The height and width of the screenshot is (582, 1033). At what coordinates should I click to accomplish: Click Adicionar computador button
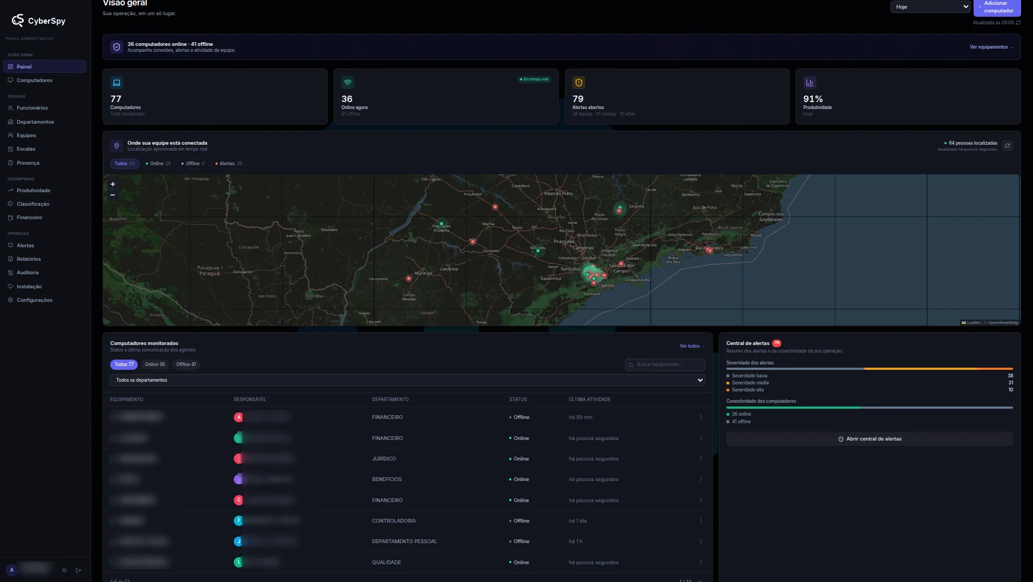coord(997,8)
